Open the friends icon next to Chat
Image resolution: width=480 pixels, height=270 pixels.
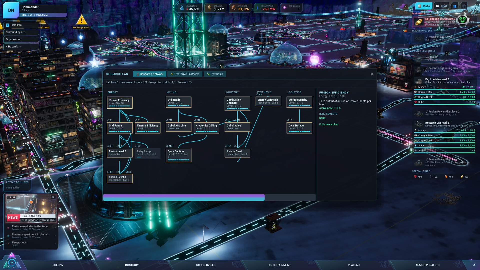pyautogui.click(x=455, y=6)
